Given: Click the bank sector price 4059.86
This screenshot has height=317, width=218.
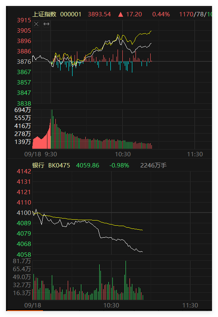Looking at the screenshot, I should [x=88, y=165].
